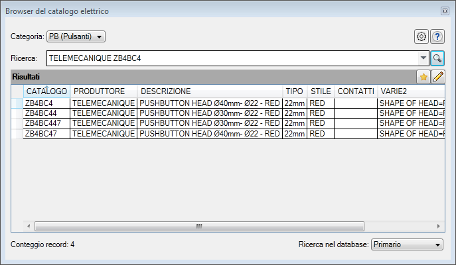Select catalog cell ZB4BC47
Screen dimensions: 456x265
click(46, 134)
